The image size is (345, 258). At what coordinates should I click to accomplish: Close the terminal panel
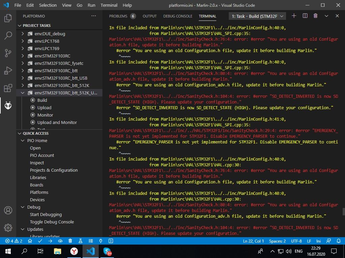337,16
